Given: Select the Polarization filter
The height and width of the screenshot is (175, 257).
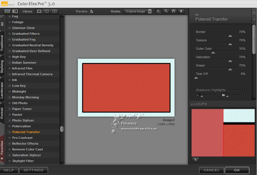Looking at the screenshot, I should click(x=21, y=126).
